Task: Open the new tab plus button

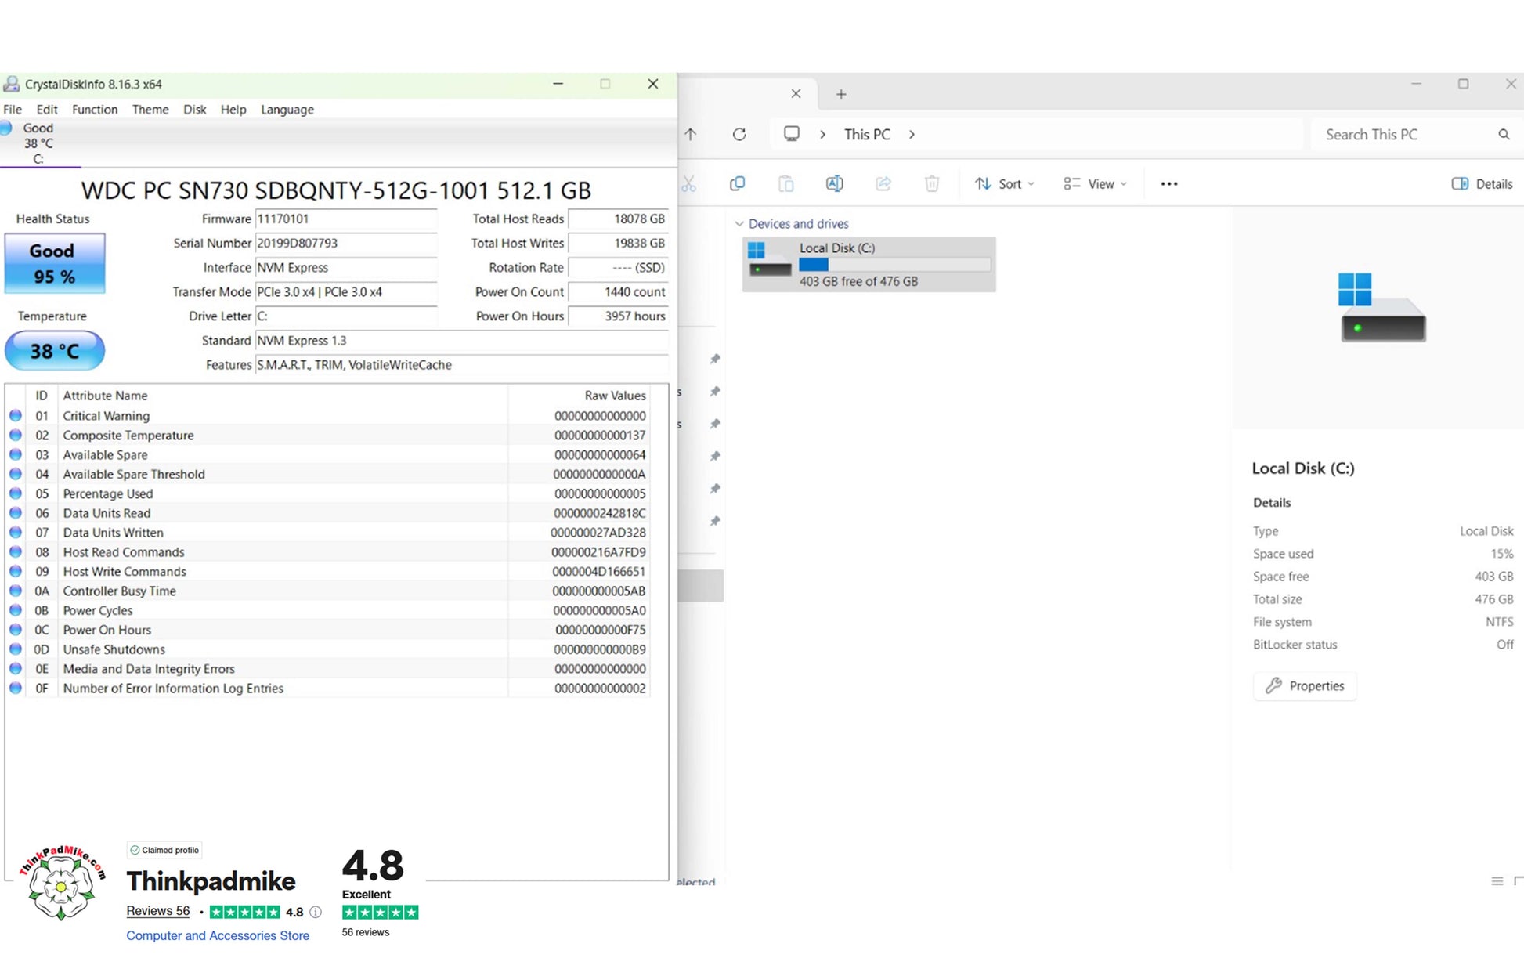Action: pos(841,94)
